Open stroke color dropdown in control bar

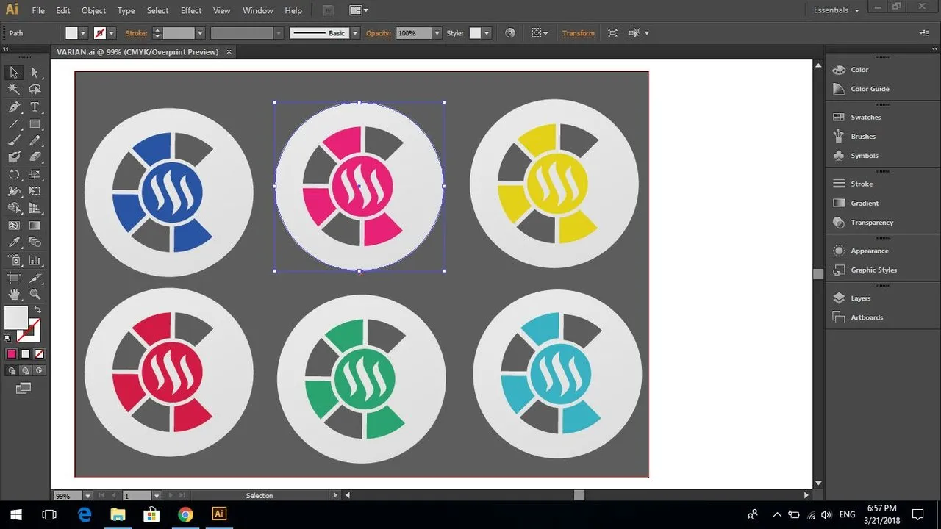[111, 33]
